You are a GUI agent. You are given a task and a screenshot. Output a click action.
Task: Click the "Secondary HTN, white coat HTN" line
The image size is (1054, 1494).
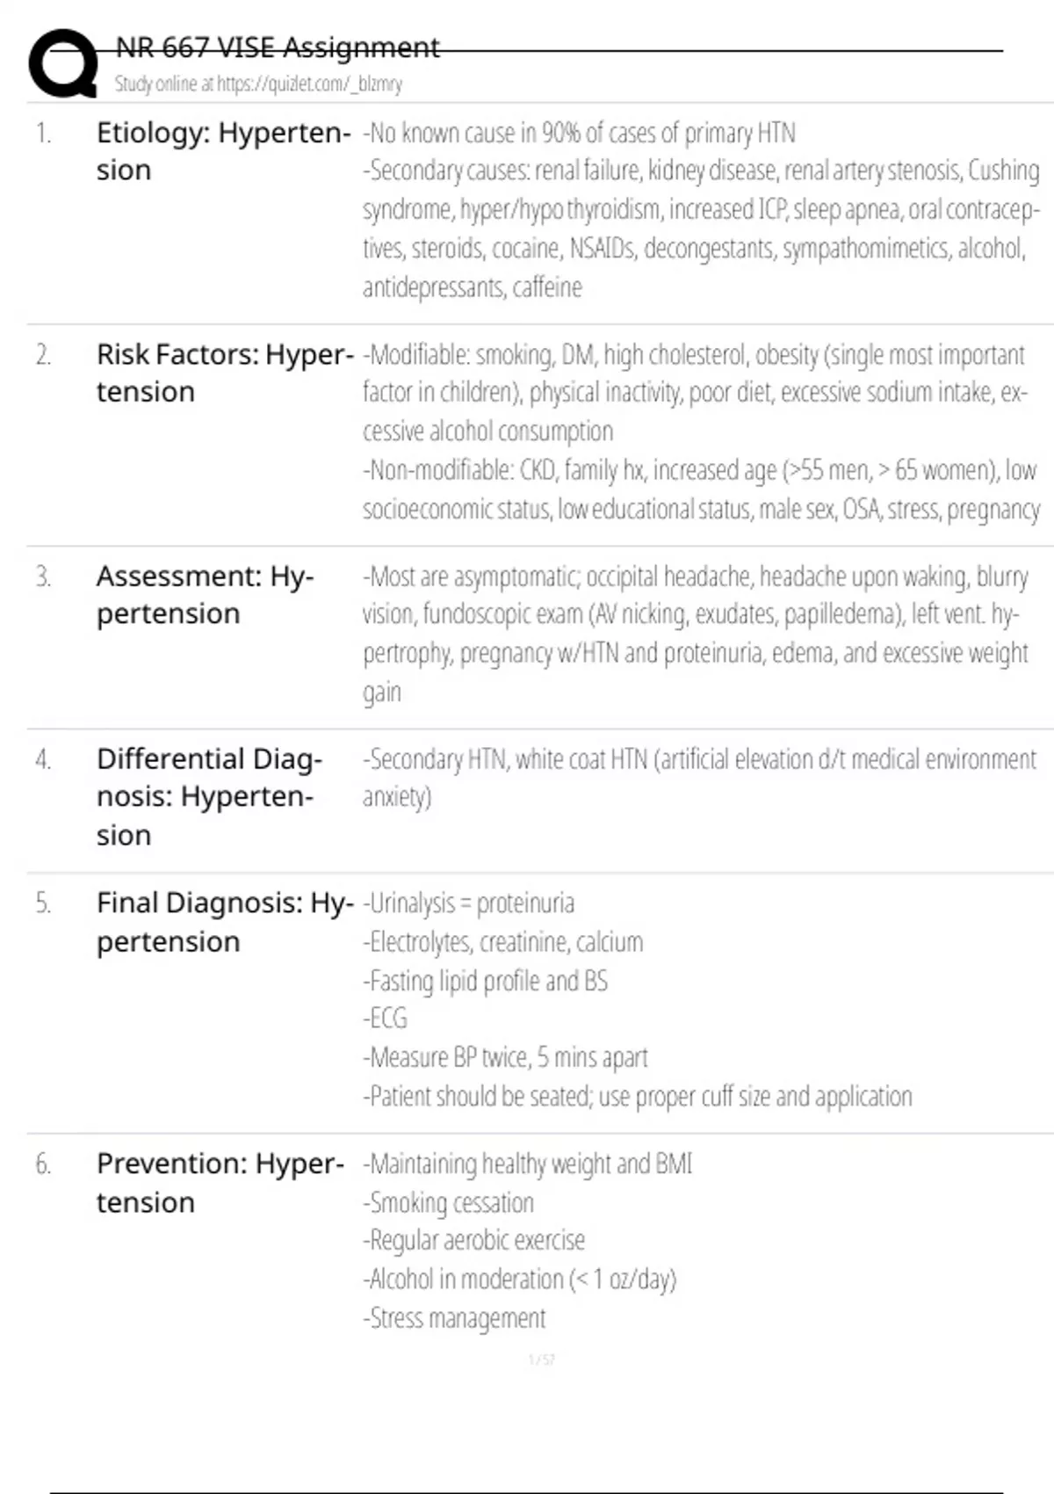click(x=699, y=759)
